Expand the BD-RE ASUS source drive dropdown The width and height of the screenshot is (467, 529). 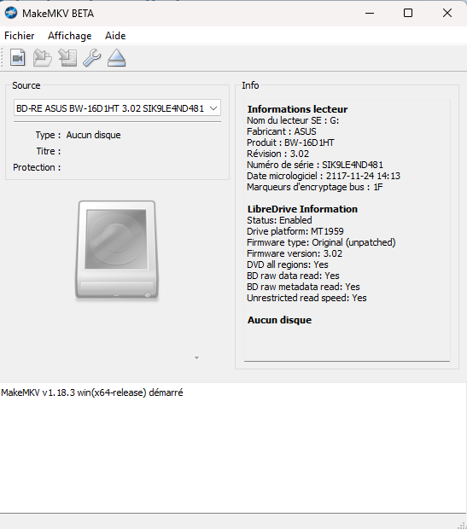pyautogui.click(x=117, y=108)
